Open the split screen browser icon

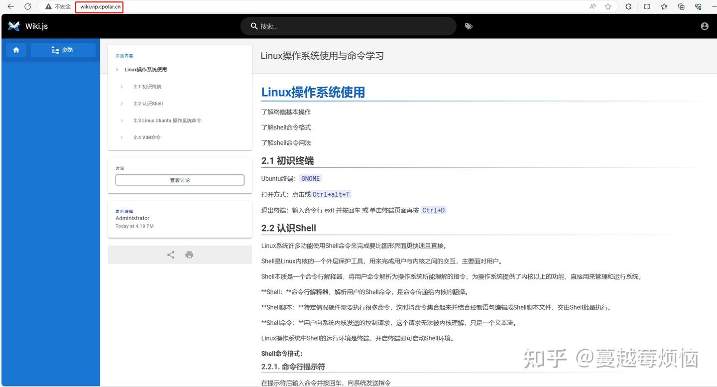tap(646, 6)
